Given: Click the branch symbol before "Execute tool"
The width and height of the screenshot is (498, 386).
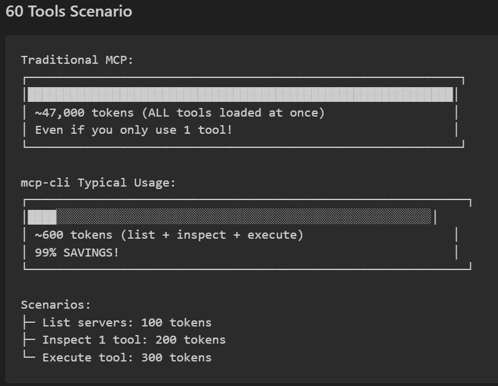Looking at the screenshot, I should click(28, 357).
